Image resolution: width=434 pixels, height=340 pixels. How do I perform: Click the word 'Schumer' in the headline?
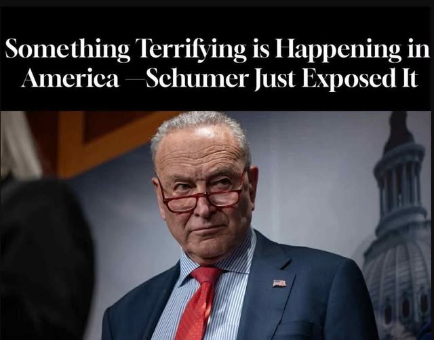[197, 79]
